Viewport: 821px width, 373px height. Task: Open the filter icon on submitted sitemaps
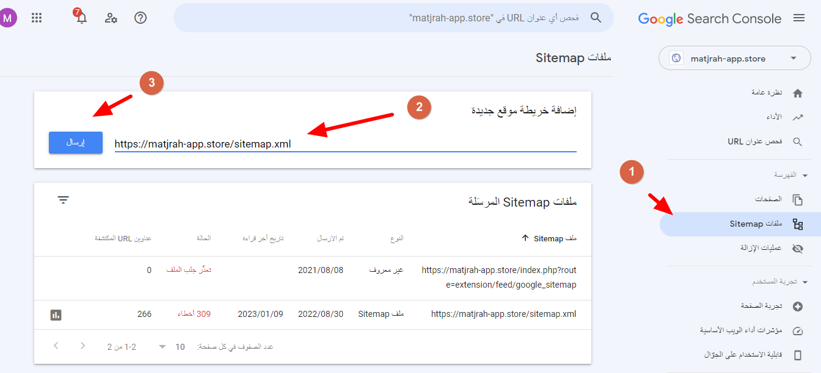(x=63, y=200)
